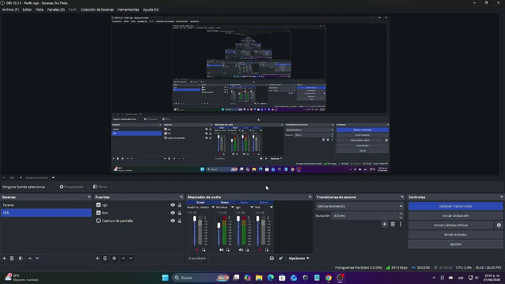
Task: Open the cgo mixer channel dropdown
Action: coord(252,207)
